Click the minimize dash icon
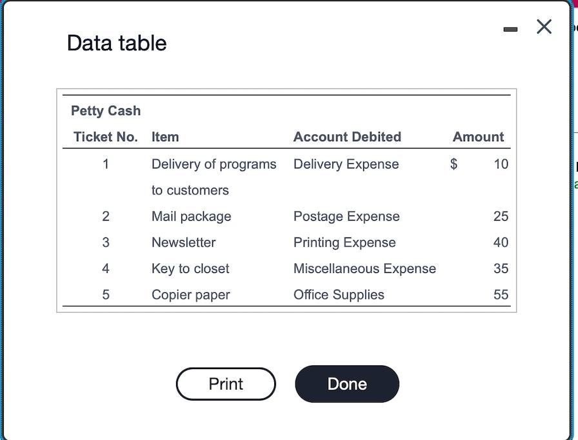The height and width of the screenshot is (440, 578). tap(510, 28)
